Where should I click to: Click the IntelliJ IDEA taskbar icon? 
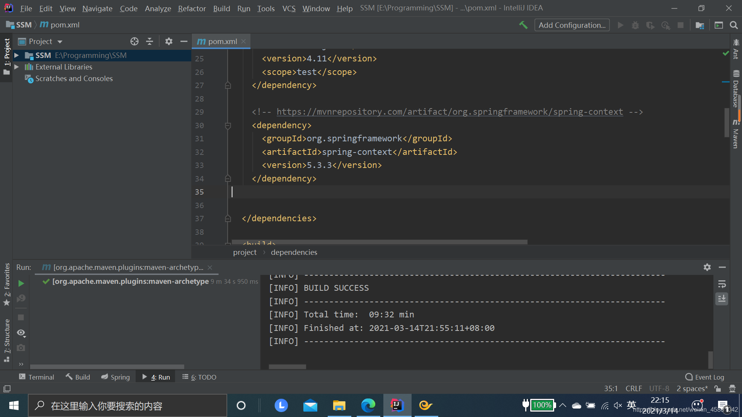pos(397,405)
